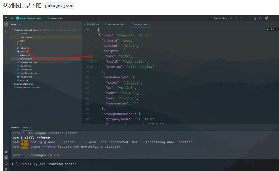Viewport: 279px width, 171px height.
Task: Open the WebStorm logo menu
Action: pos(6,18)
